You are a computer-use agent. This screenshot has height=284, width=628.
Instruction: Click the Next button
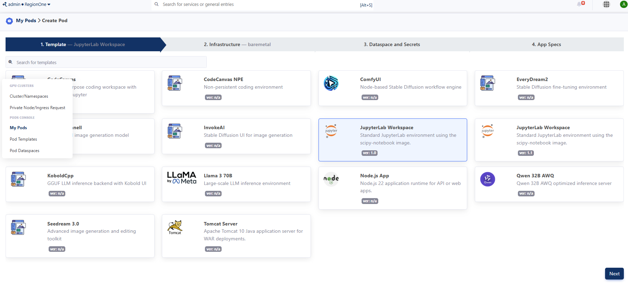(614, 274)
